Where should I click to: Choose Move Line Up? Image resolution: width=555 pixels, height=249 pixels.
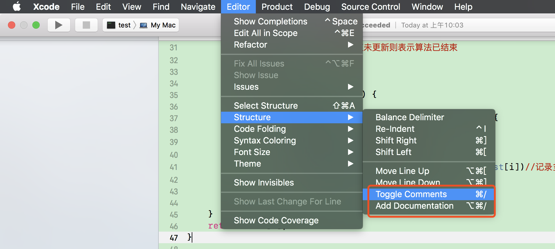pyautogui.click(x=429, y=171)
